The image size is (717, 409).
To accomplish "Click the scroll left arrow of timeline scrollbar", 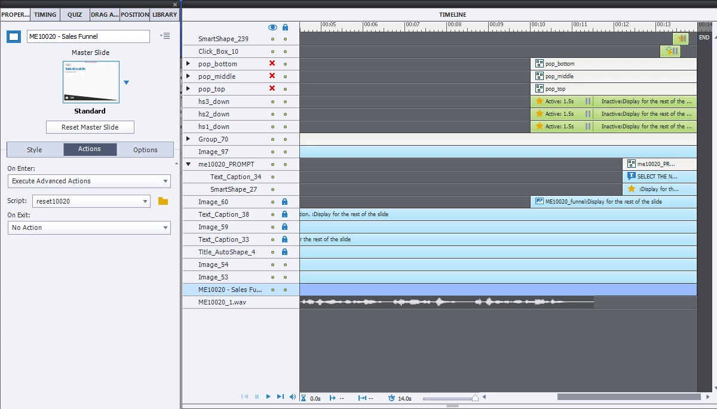I will pos(485,396).
